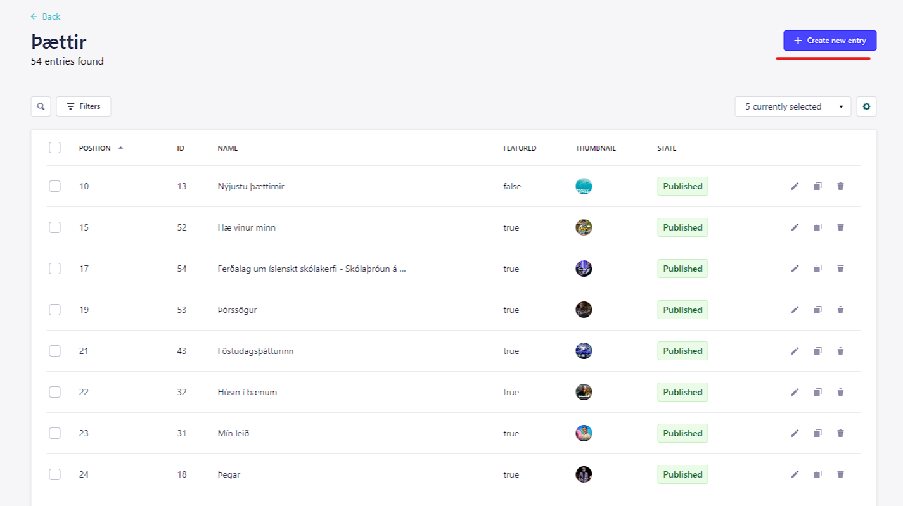Edit the Þegar entry pencil icon
Viewport: 903px width, 506px height.
pyautogui.click(x=795, y=474)
